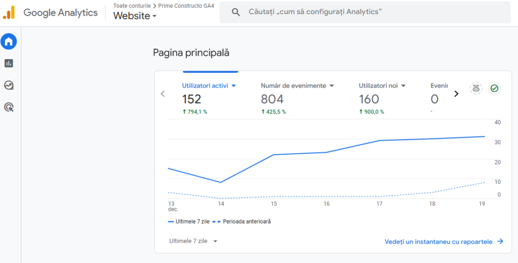The width and height of the screenshot is (518, 263).
Task: Open Vedeți un instantaneu cu rapoartele link
Action: pos(444,242)
